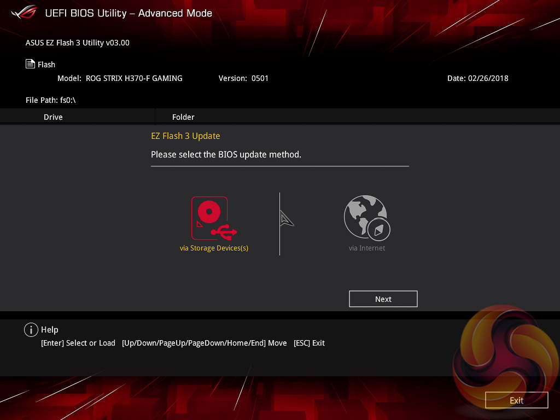Choose the via Internet globe icon
This screenshot has height=420, width=560.
coord(367,218)
